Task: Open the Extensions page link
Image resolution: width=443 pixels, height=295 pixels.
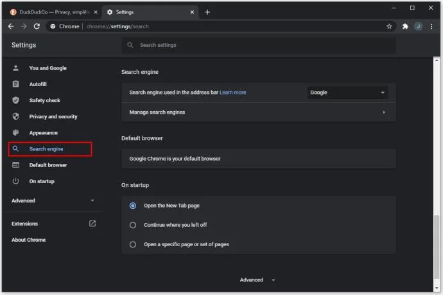Action: point(24,224)
